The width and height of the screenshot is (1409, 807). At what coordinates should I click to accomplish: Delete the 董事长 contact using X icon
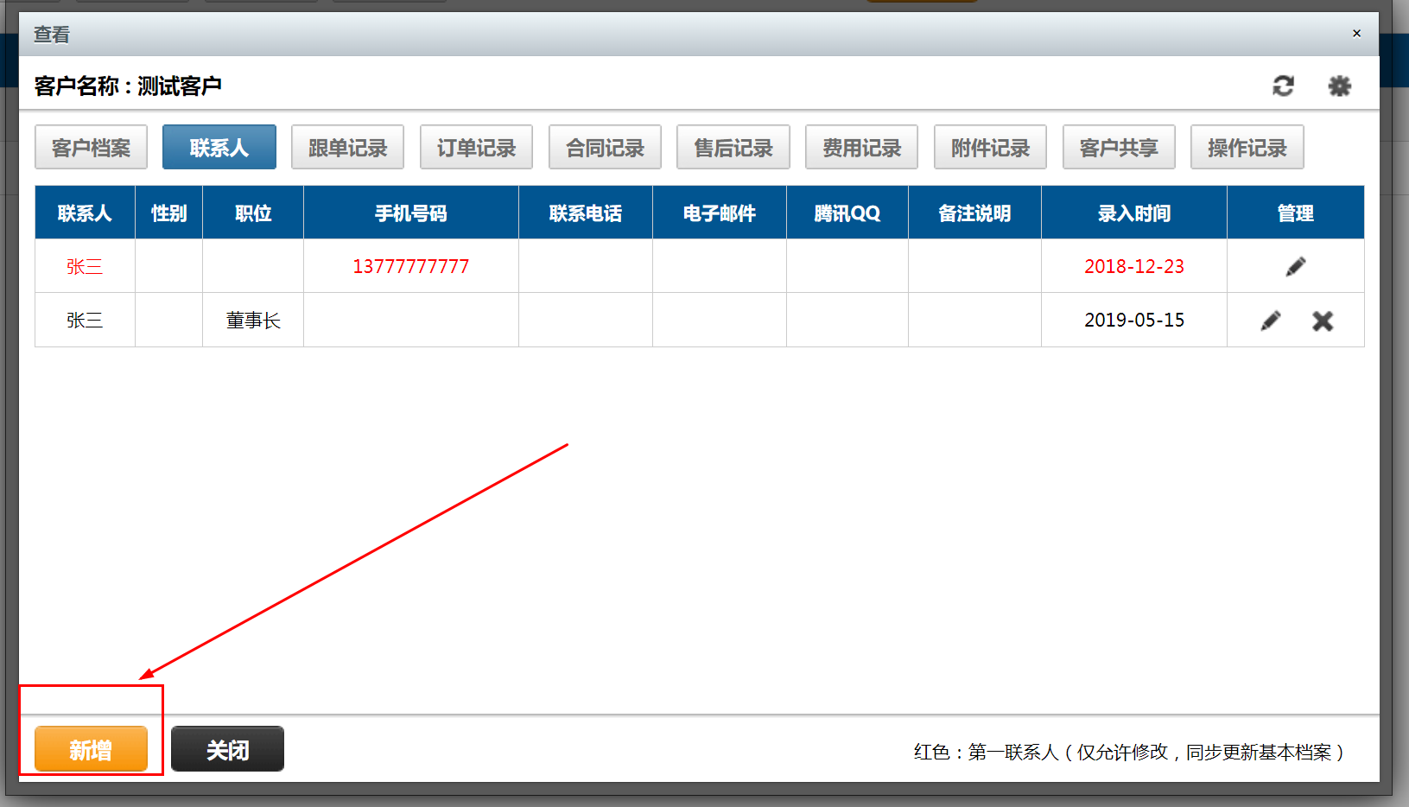pyautogui.click(x=1323, y=321)
